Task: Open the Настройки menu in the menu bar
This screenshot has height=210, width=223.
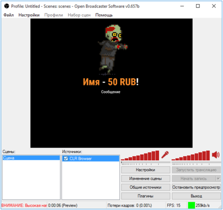Action: (x=29, y=15)
